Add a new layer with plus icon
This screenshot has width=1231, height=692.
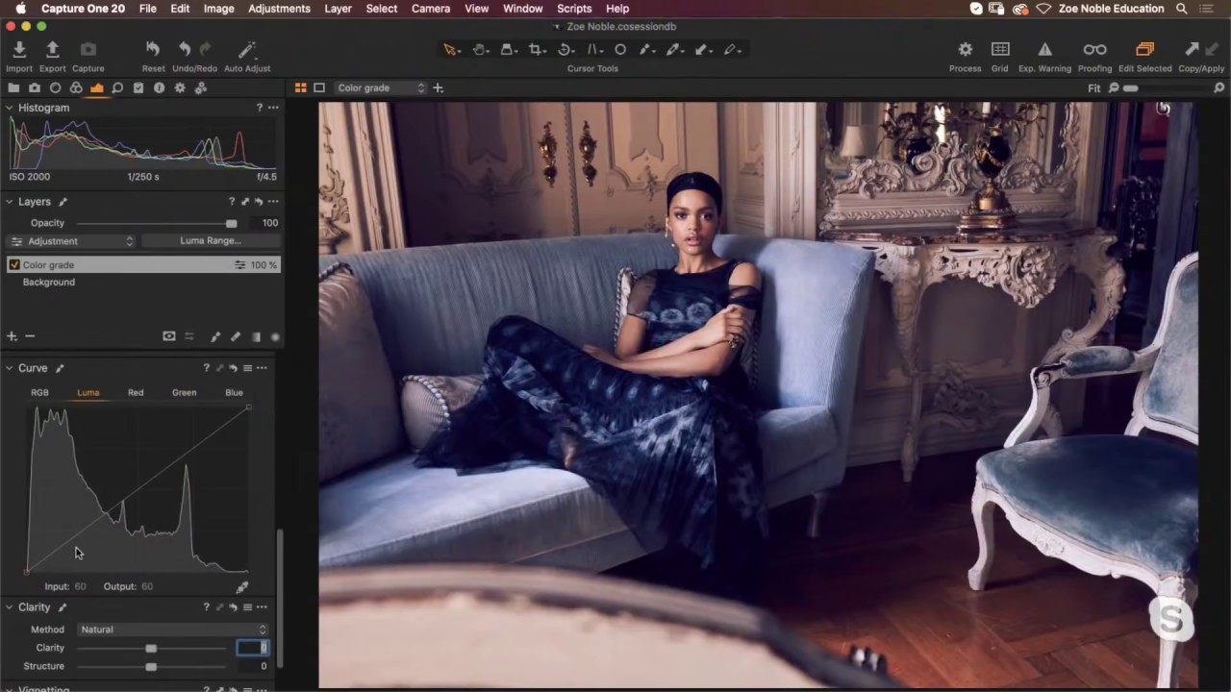[x=13, y=336]
